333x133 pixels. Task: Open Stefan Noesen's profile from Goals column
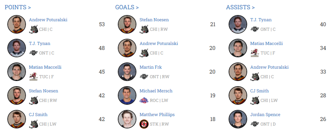tap(154, 20)
